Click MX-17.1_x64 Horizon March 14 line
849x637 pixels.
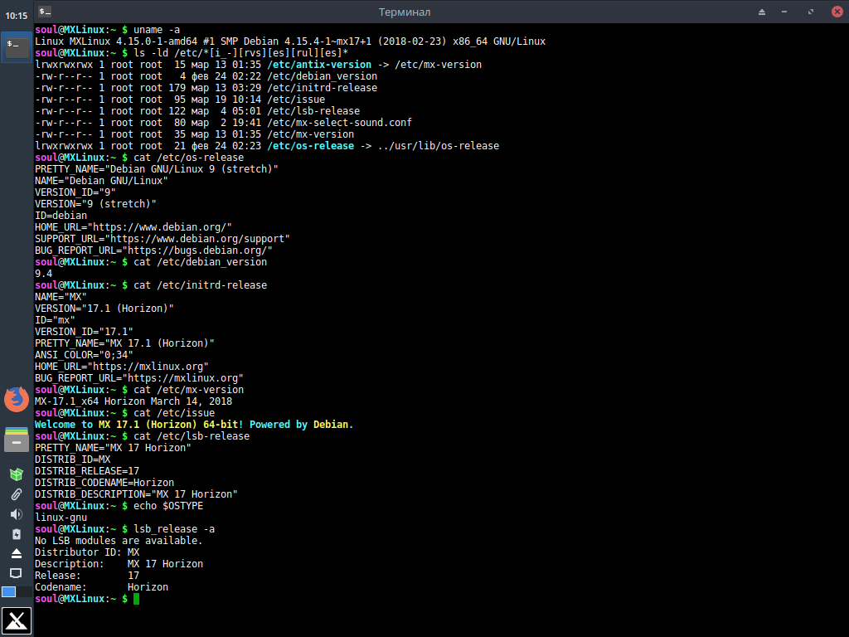point(133,401)
